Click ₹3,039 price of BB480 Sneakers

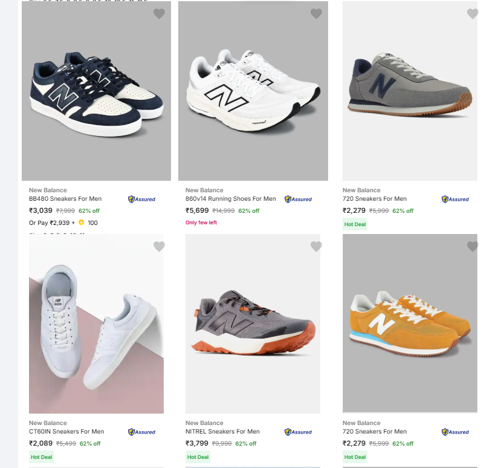(40, 210)
